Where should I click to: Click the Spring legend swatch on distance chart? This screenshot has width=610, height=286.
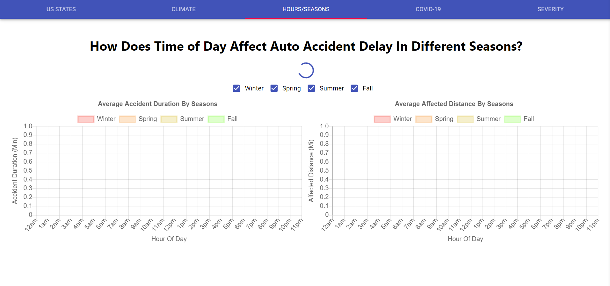tap(424, 119)
